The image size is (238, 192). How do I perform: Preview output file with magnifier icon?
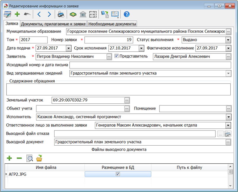[29, 158]
